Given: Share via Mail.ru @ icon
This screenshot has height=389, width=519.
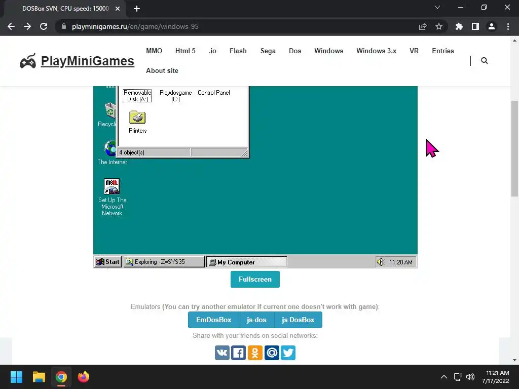Looking at the screenshot, I should coord(272,353).
